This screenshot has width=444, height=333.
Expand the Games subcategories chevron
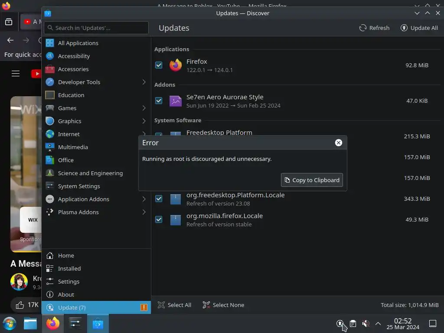pyautogui.click(x=144, y=108)
